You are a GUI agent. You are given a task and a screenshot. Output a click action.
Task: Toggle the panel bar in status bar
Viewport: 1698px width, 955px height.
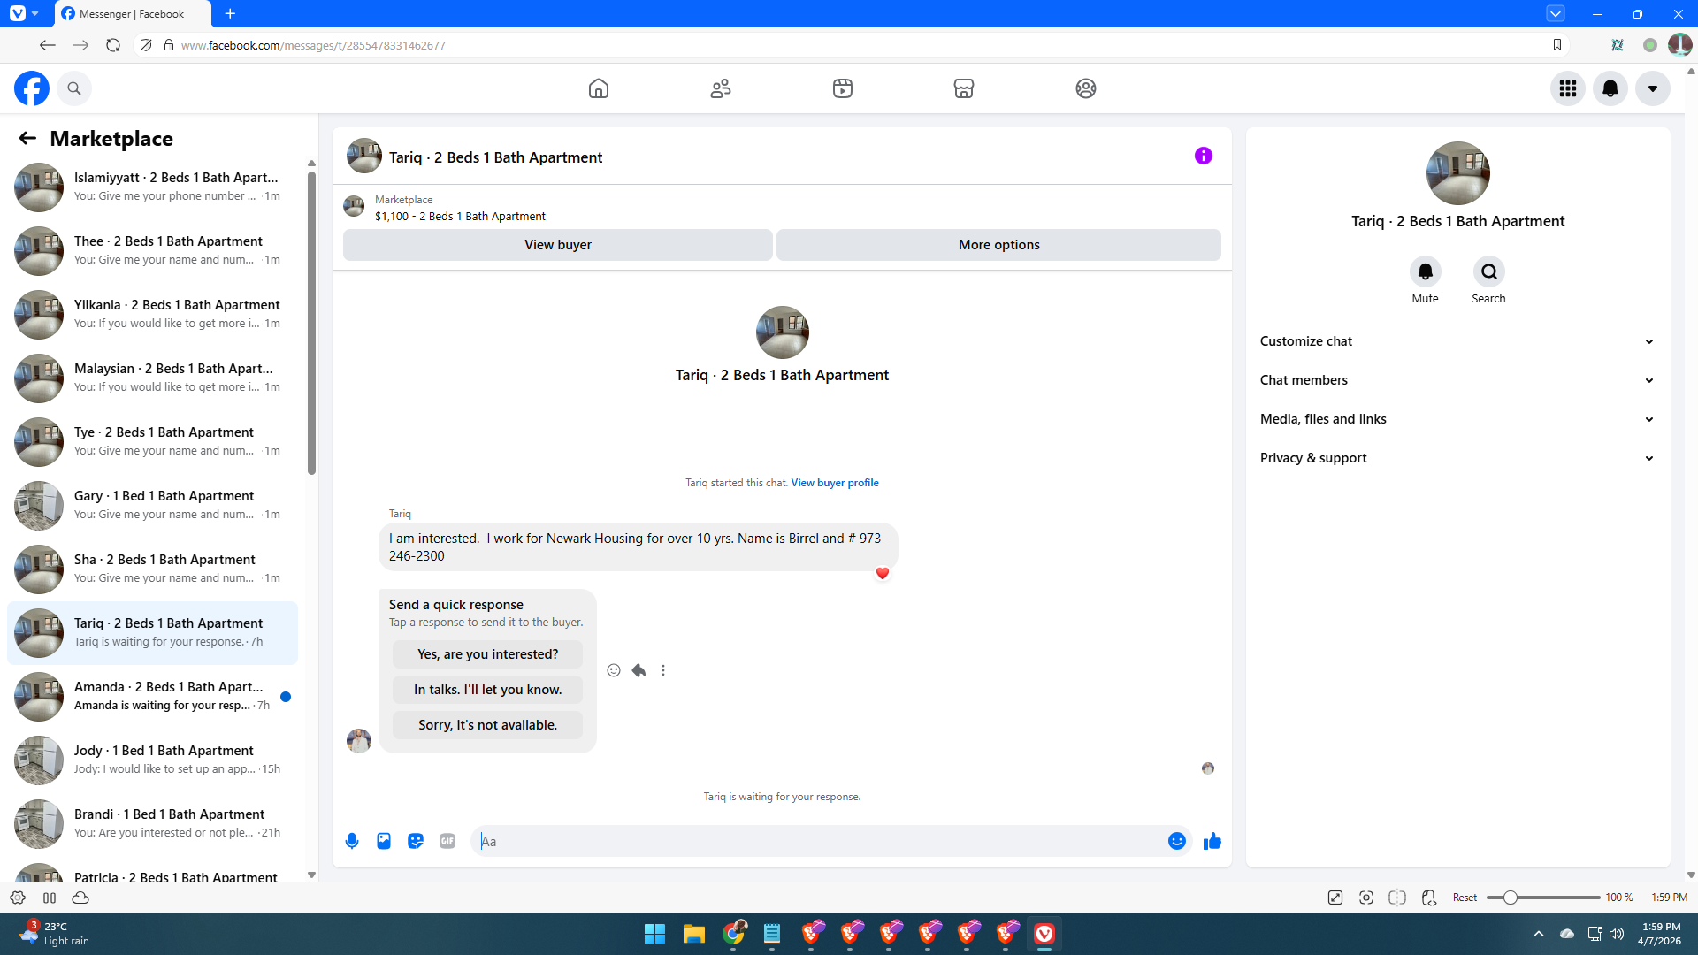coord(50,898)
